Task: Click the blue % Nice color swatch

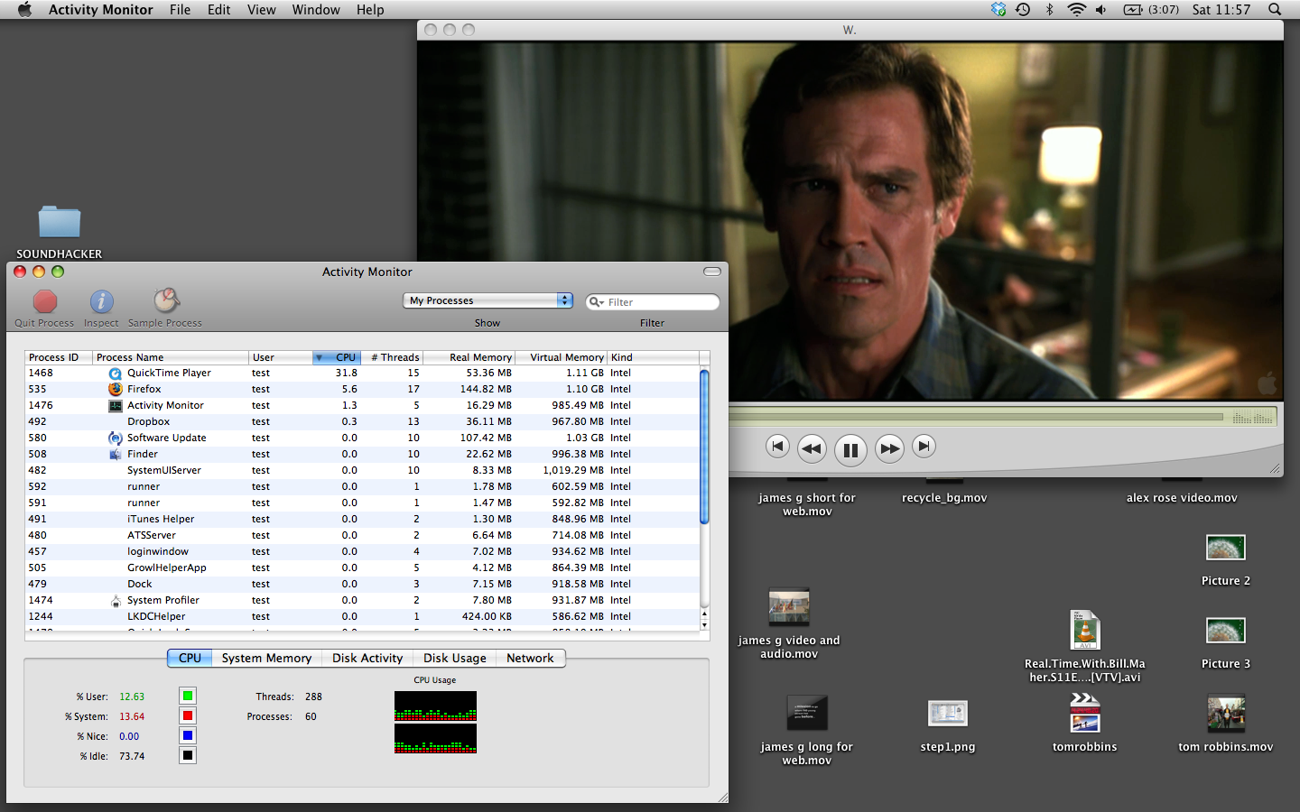Action: click(188, 735)
